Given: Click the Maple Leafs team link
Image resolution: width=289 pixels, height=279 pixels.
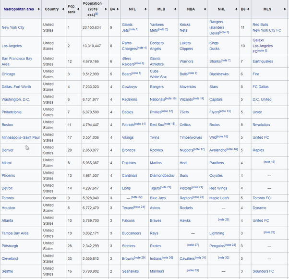Looking at the screenshot, I should [219, 198].
